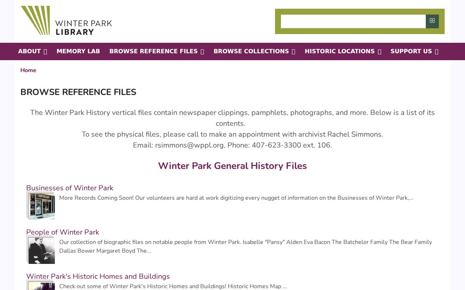The image size is (465, 290).
Task: Open the Browse Collections menu label
Action: pos(251,51)
